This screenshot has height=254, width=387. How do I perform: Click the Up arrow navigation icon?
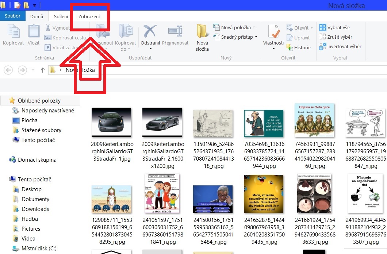click(43, 70)
